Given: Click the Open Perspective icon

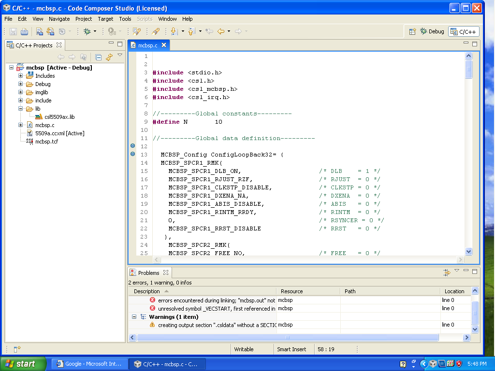Looking at the screenshot, I should 412,31.
